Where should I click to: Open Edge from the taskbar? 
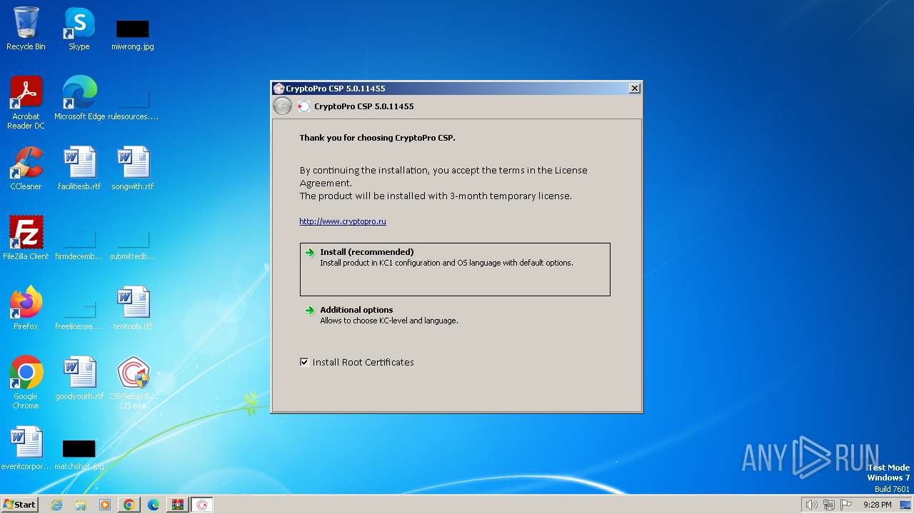154,505
